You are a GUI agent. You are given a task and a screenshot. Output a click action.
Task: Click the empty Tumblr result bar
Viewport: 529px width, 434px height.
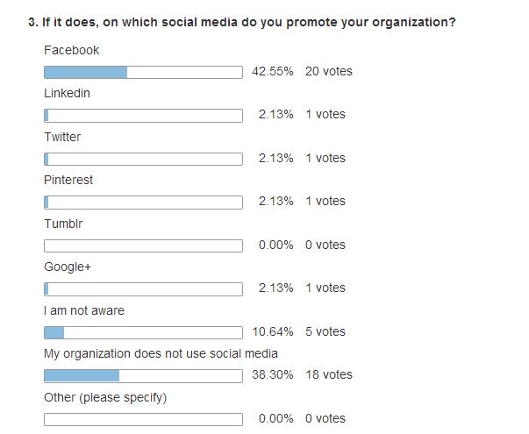click(143, 245)
